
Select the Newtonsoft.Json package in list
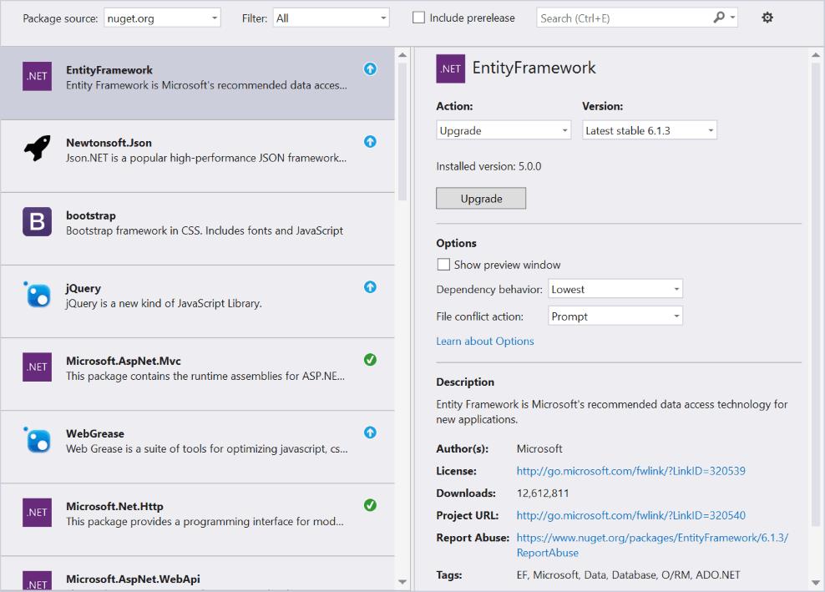(197, 156)
